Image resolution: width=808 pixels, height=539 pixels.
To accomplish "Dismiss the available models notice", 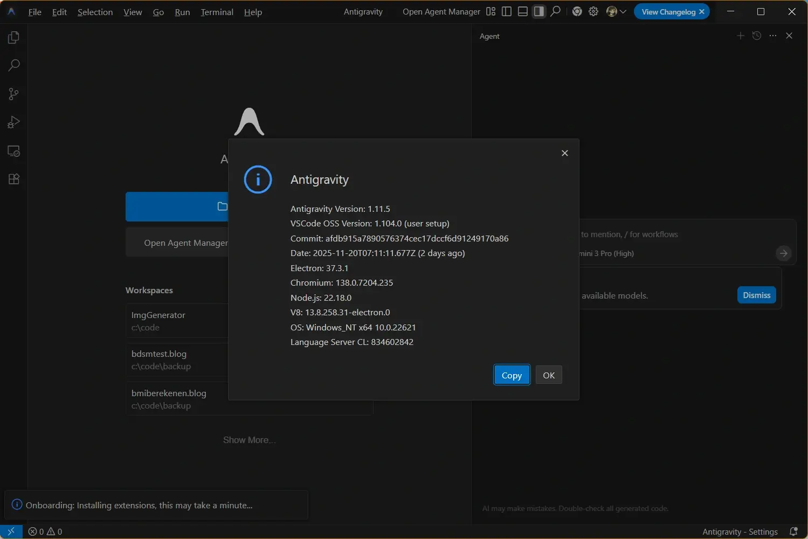I will [x=756, y=295].
